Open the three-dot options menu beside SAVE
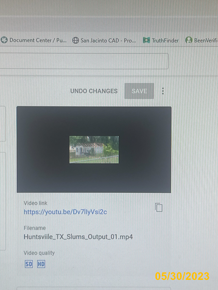218x290 pixels. [x=163, y=91]
